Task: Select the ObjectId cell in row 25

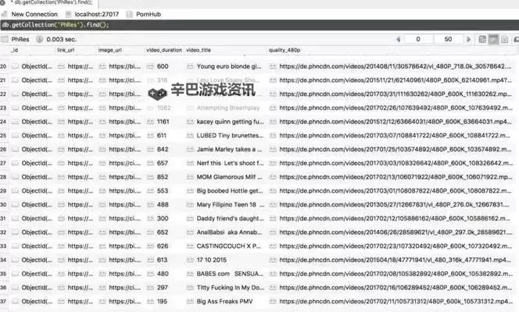Action: [x=35, y=135]
